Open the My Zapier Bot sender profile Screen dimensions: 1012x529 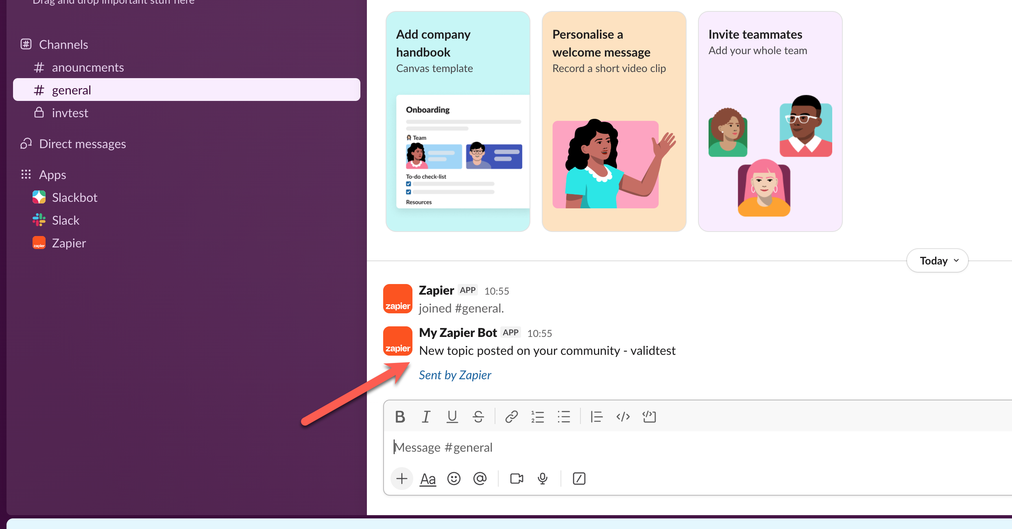coord(458,332)
